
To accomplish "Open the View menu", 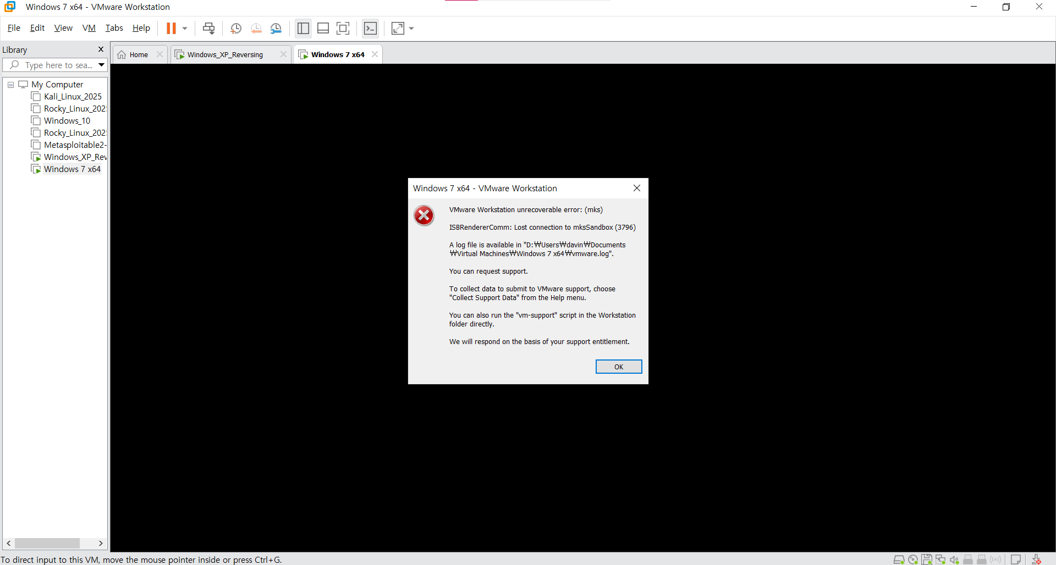I will coord(63,28).
